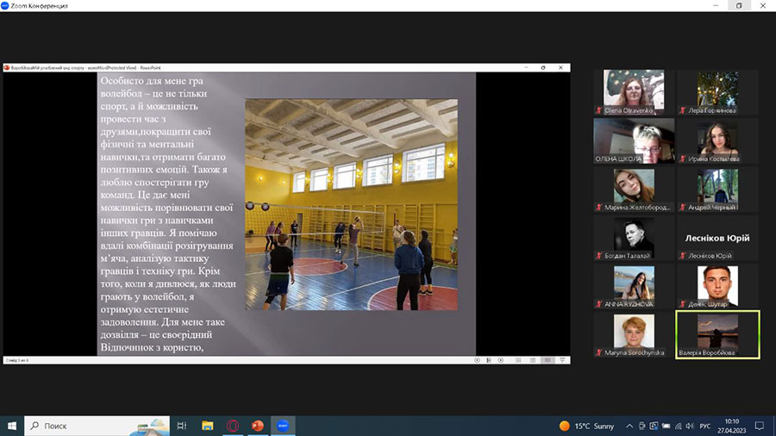Select highlighted Reading View icon
Image resolution: width=776 pixels, height=436 pixels.
(548, 360)
